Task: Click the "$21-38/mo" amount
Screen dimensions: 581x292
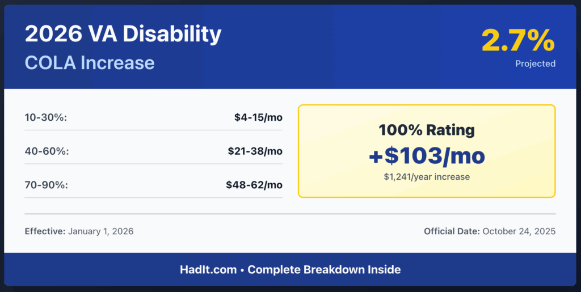Action: tap(255, 151)
